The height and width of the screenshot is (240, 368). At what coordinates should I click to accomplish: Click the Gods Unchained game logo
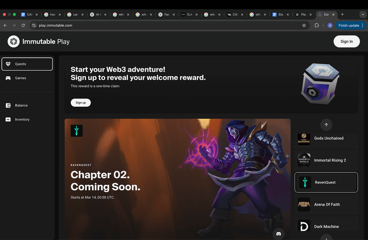pyautogui.click(x=304, y=139)
